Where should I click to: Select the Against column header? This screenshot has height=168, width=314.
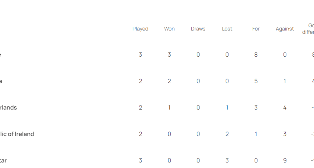coord(285,29)
